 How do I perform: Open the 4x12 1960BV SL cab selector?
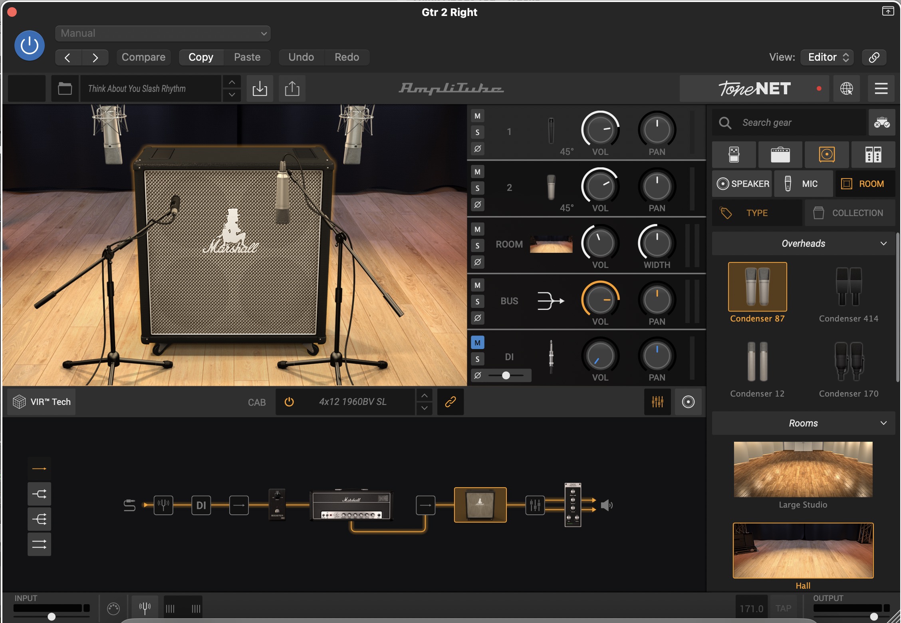coord(353,402)
